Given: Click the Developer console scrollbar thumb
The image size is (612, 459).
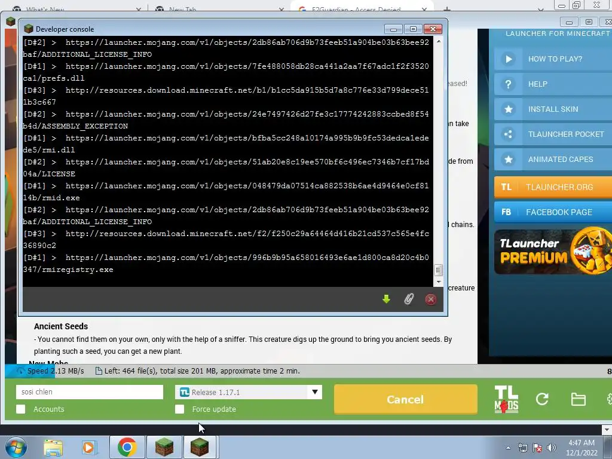Looking at the screenshot, I should tap(438, 270).
